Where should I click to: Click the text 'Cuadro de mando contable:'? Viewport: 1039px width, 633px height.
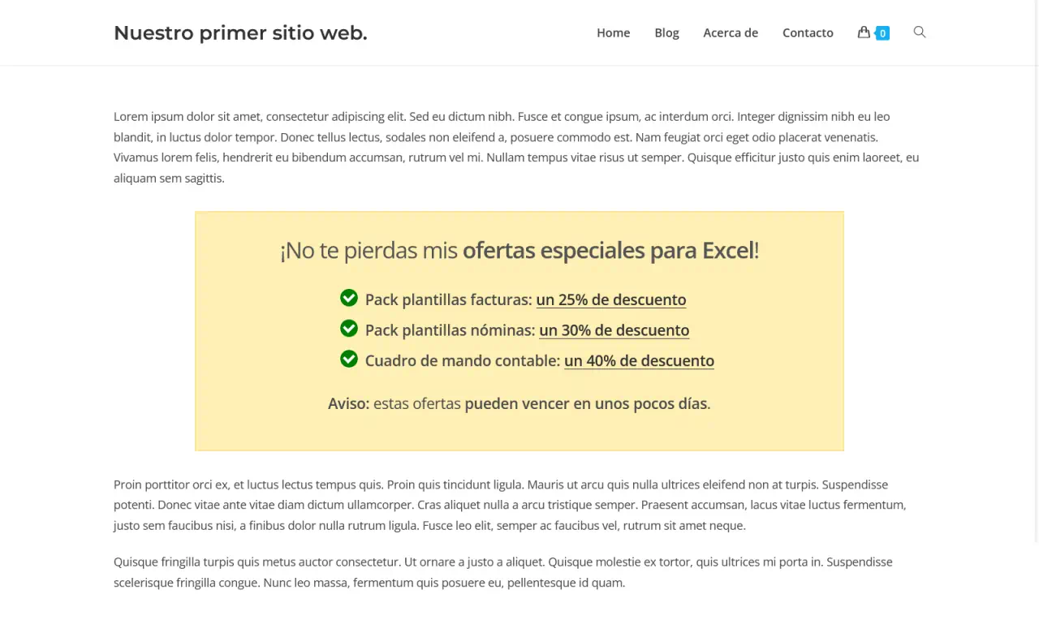463,361
